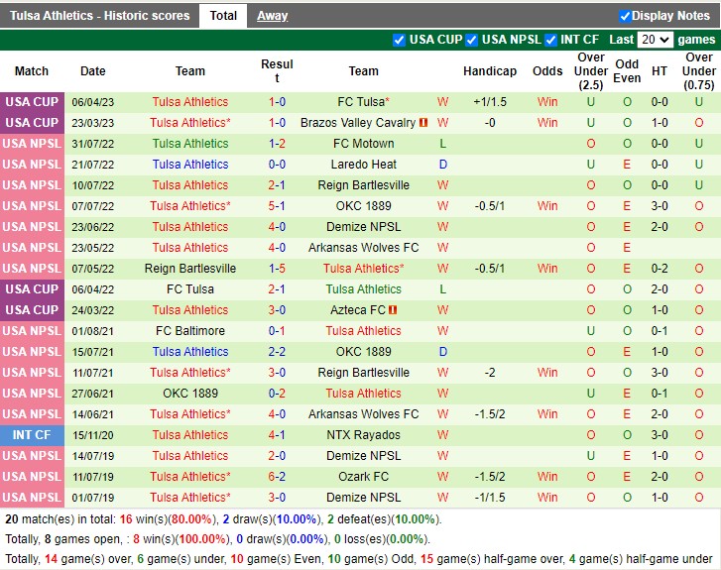Open the Ozark FC team link

[x=363, y=477]
